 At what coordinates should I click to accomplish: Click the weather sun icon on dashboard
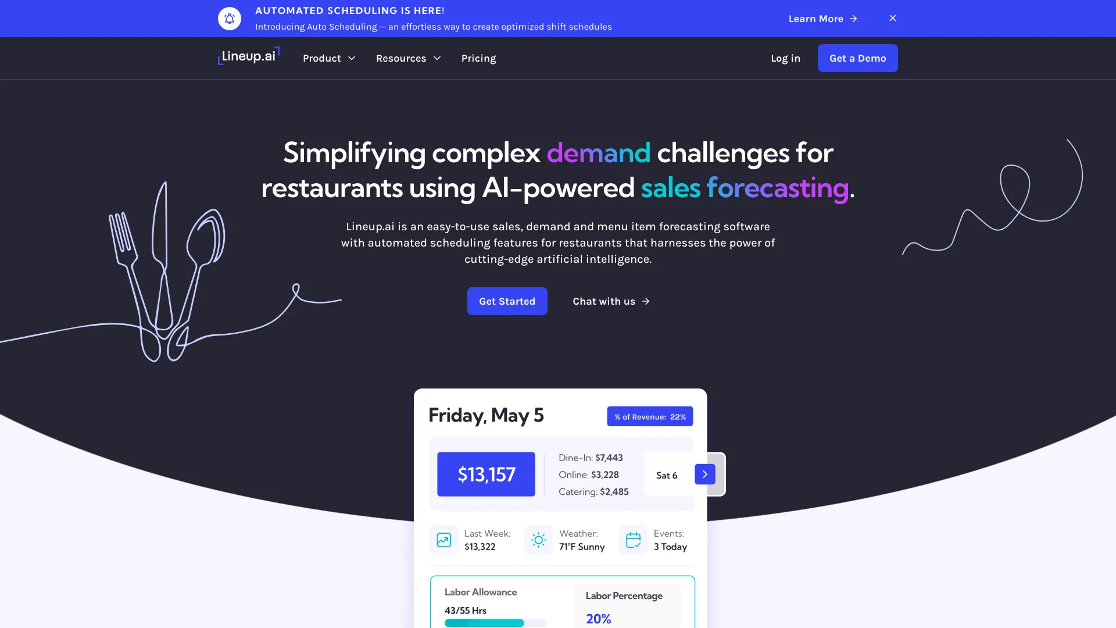tap(538, 540)
